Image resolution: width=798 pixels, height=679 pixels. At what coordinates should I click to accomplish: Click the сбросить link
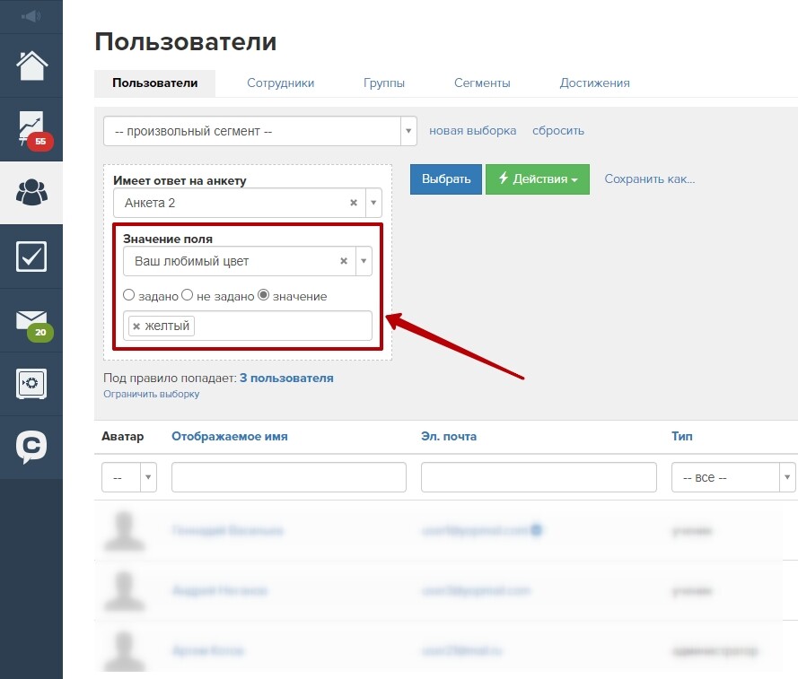pyautogui.click(x=557, y=131)
